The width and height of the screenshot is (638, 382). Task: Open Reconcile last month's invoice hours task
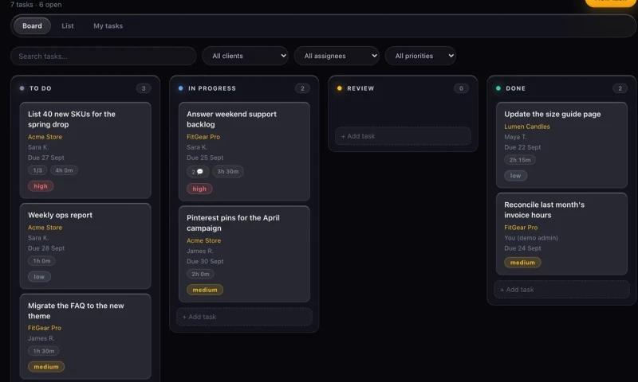point(561,234)
